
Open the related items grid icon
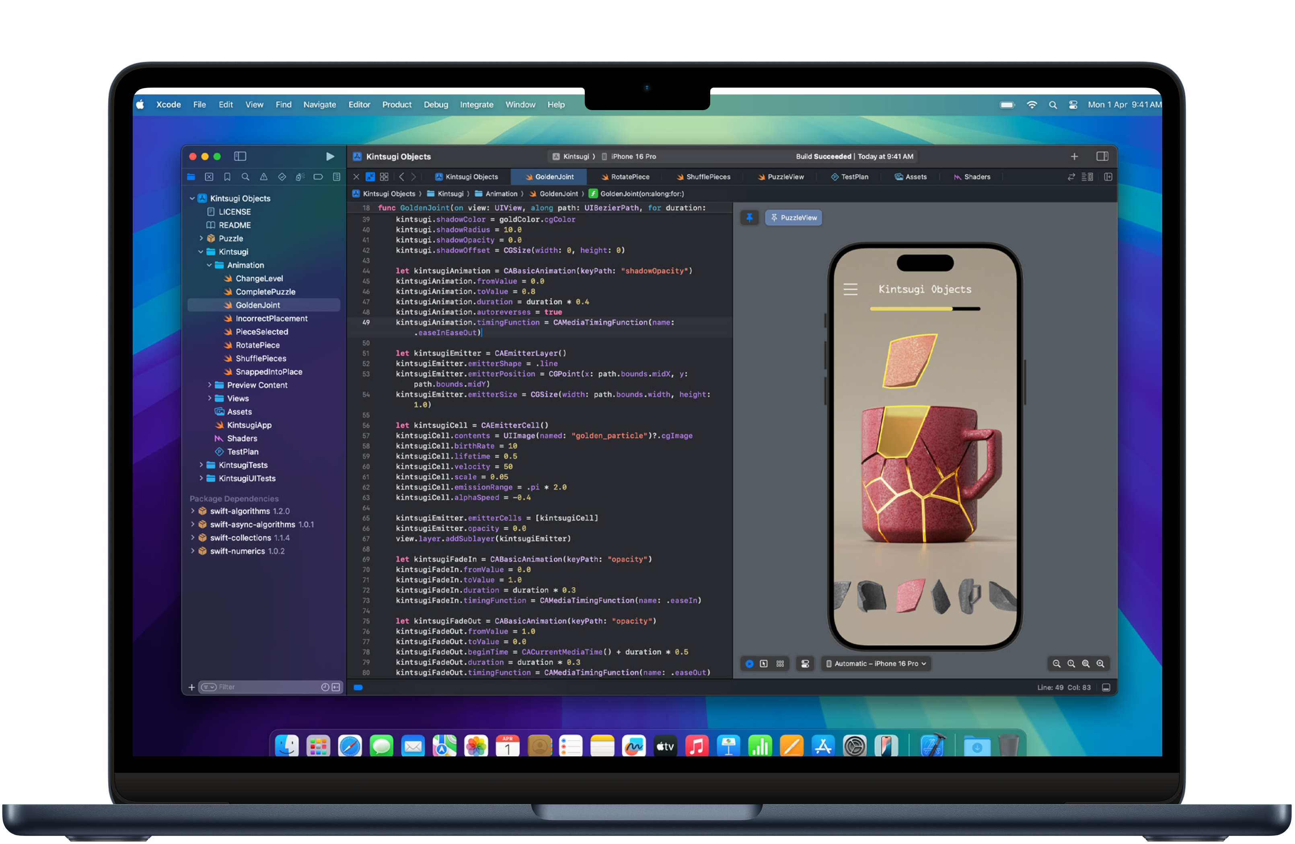[384, 177]
